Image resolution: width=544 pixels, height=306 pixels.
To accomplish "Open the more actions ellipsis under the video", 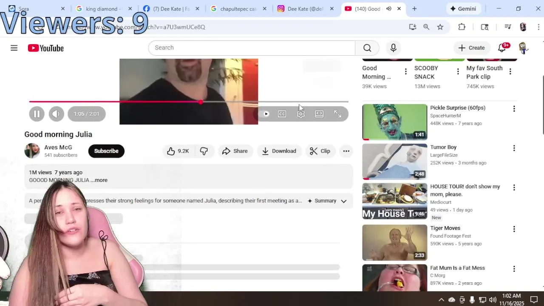I will (346, 151).
